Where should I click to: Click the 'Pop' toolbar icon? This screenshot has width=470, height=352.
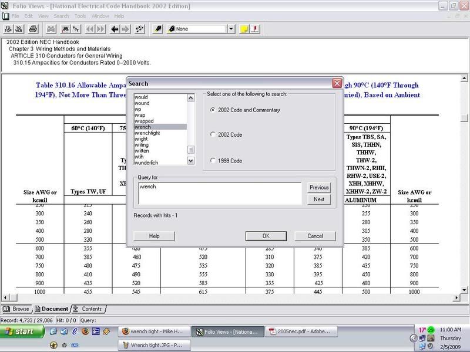click(x=76, y=29)
